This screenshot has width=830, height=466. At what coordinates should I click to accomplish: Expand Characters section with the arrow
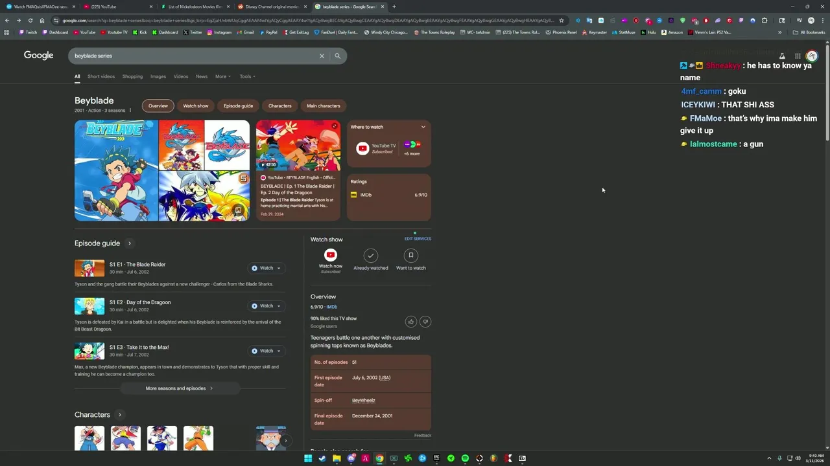click(120, 415)
